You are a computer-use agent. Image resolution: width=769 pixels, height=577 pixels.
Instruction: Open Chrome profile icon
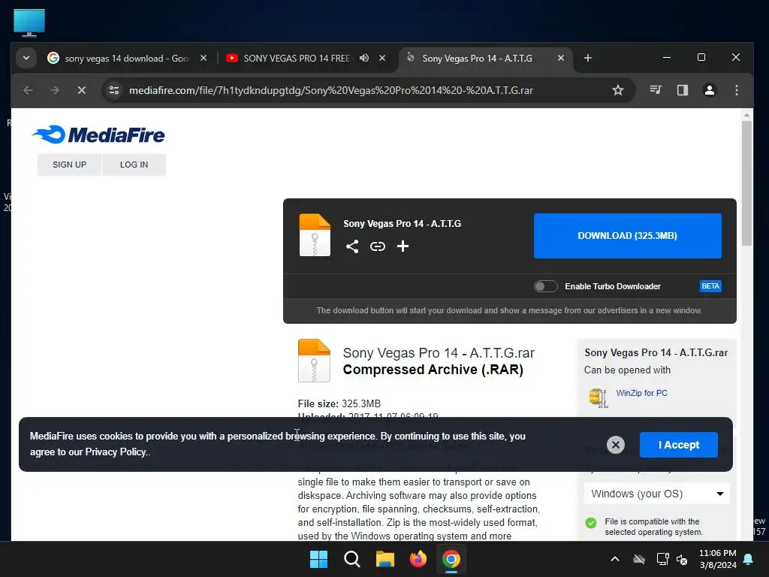(709, 90)
